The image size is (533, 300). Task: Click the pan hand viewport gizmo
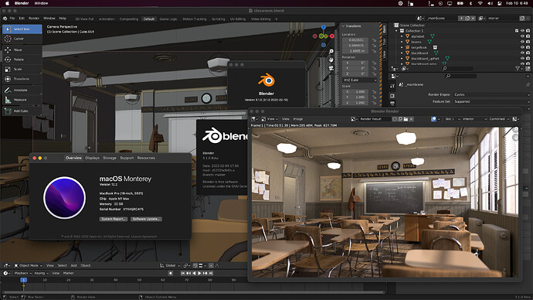click(331, 60)
